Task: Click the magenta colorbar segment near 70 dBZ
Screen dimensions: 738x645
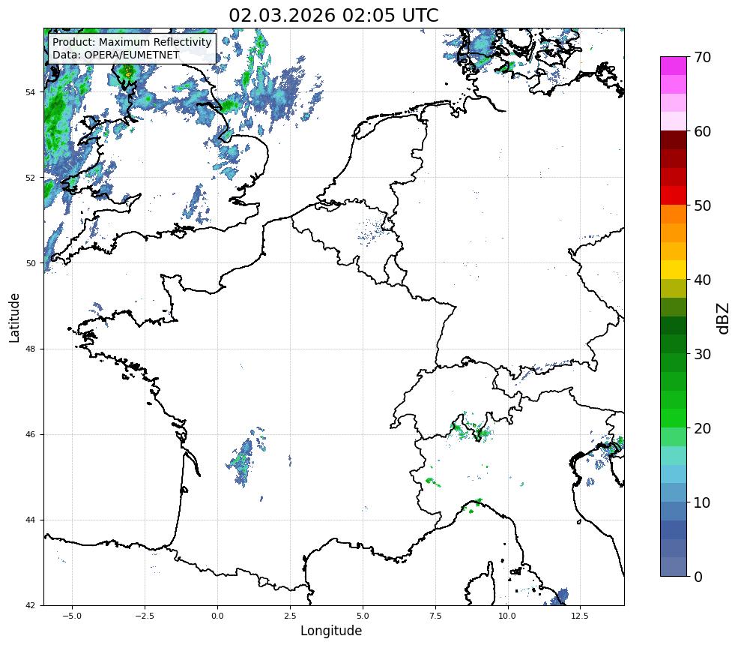Action: point(674,66)
